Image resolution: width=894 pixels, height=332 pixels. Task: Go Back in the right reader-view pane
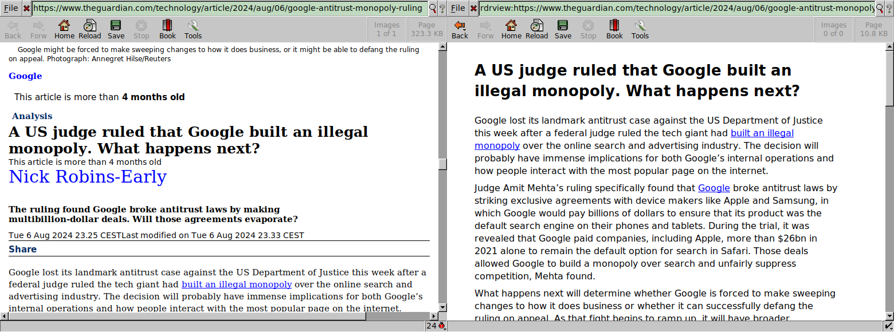click(460, 30)
